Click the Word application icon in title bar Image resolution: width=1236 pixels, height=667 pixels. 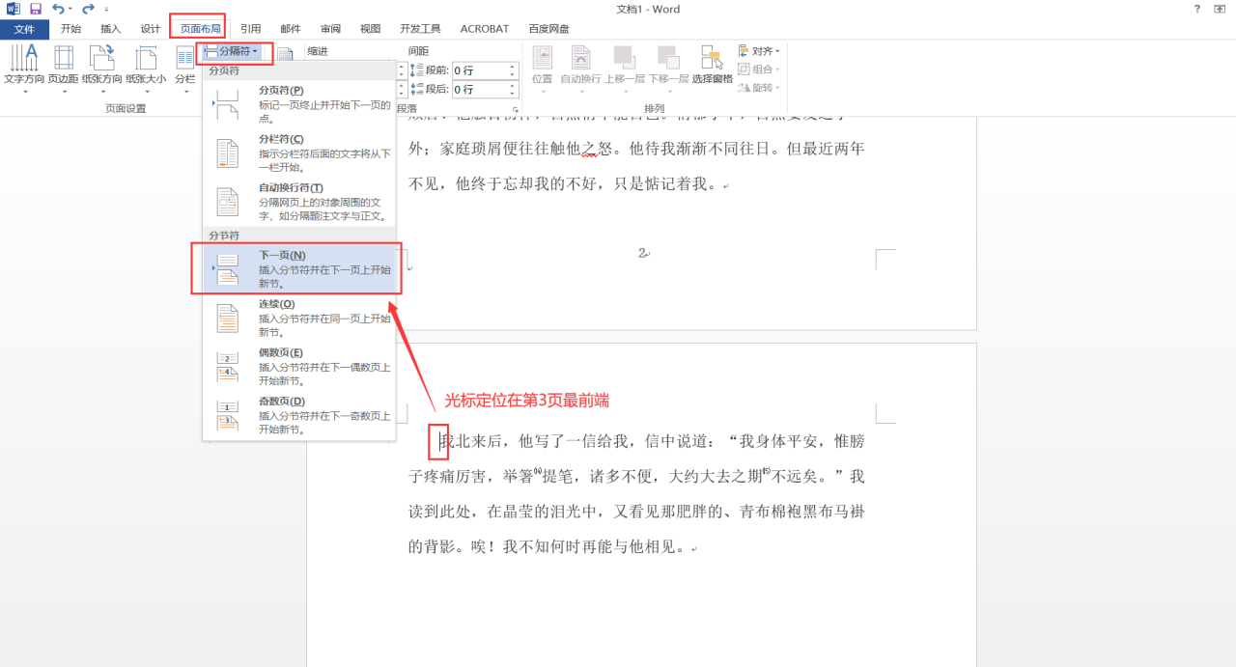coord(14,9)
